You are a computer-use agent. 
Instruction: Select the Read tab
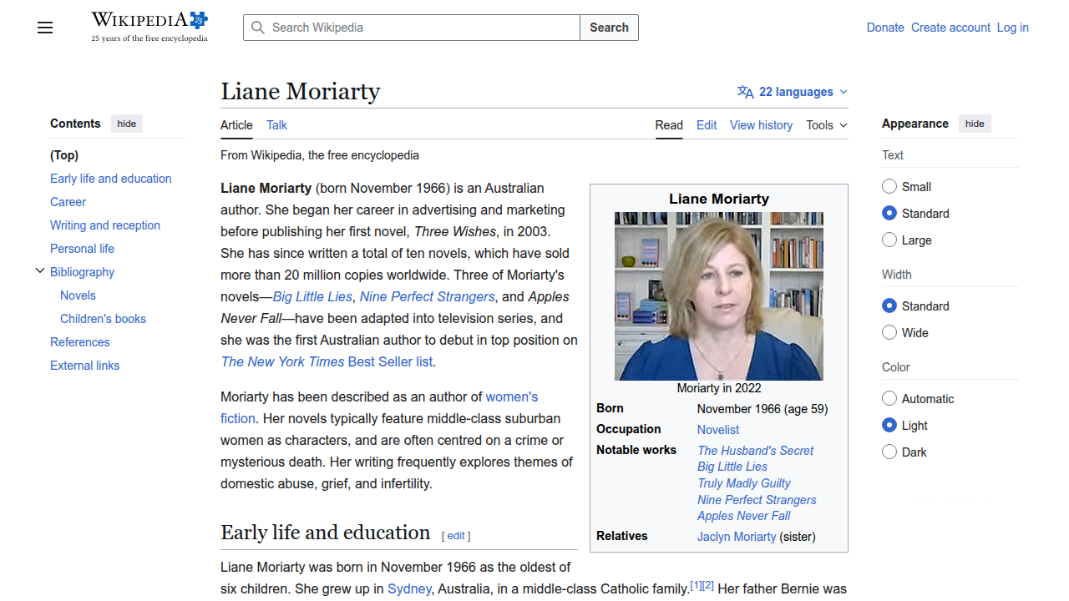(669, 125)
